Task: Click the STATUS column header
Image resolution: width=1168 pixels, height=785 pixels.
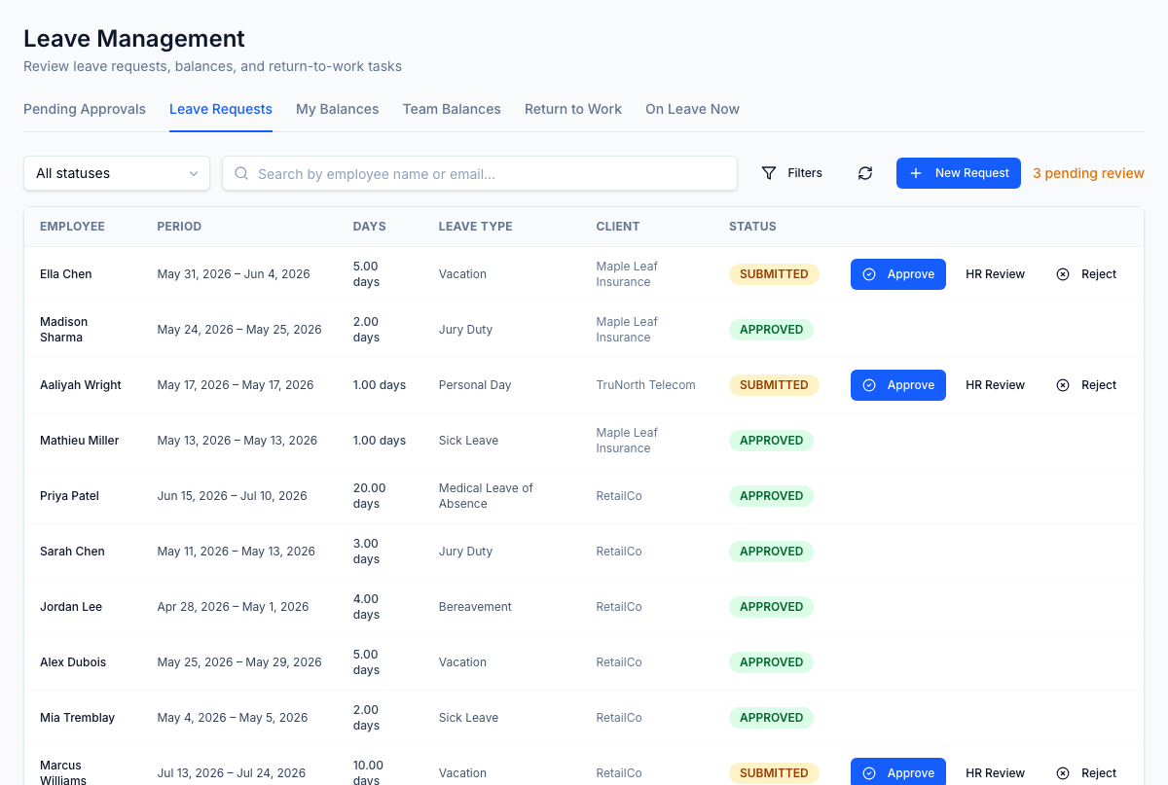Action: pyautogui.click(x=752, y=227)
